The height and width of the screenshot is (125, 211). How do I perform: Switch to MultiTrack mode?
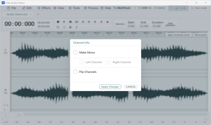coord(122,8)
